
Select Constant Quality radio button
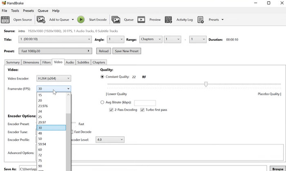(102, 77)
